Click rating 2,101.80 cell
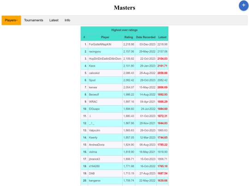This screenshot has width=249, height=186. click(129, 66)
